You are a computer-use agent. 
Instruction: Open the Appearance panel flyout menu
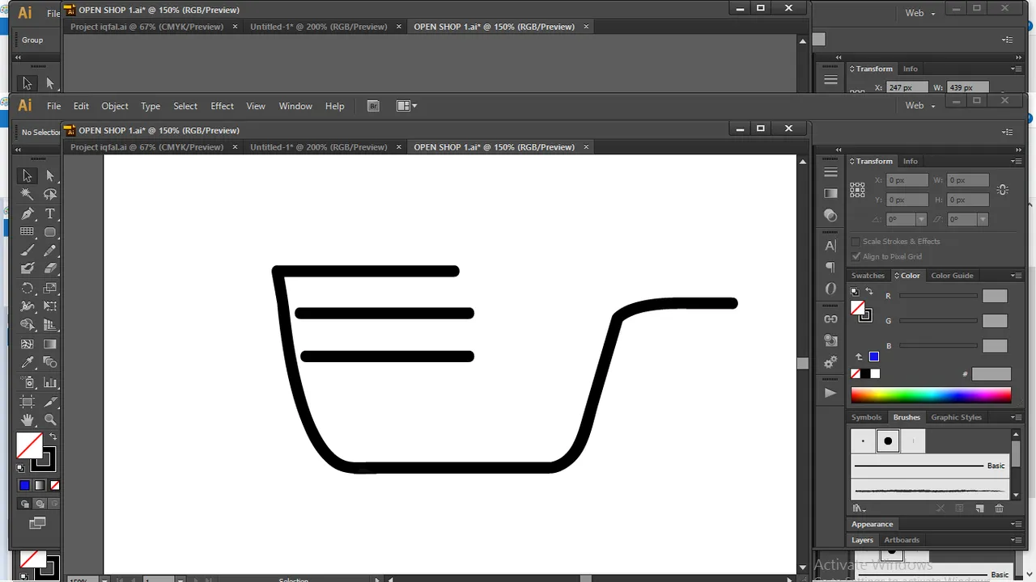[x=1017, y=524]
